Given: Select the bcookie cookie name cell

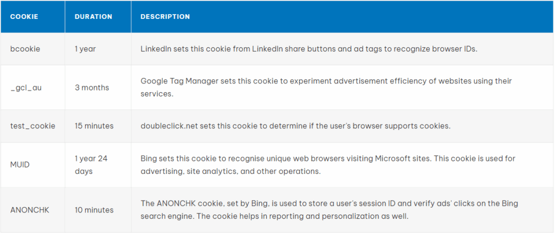Looking at the screenshot, I should click(25, 49).
